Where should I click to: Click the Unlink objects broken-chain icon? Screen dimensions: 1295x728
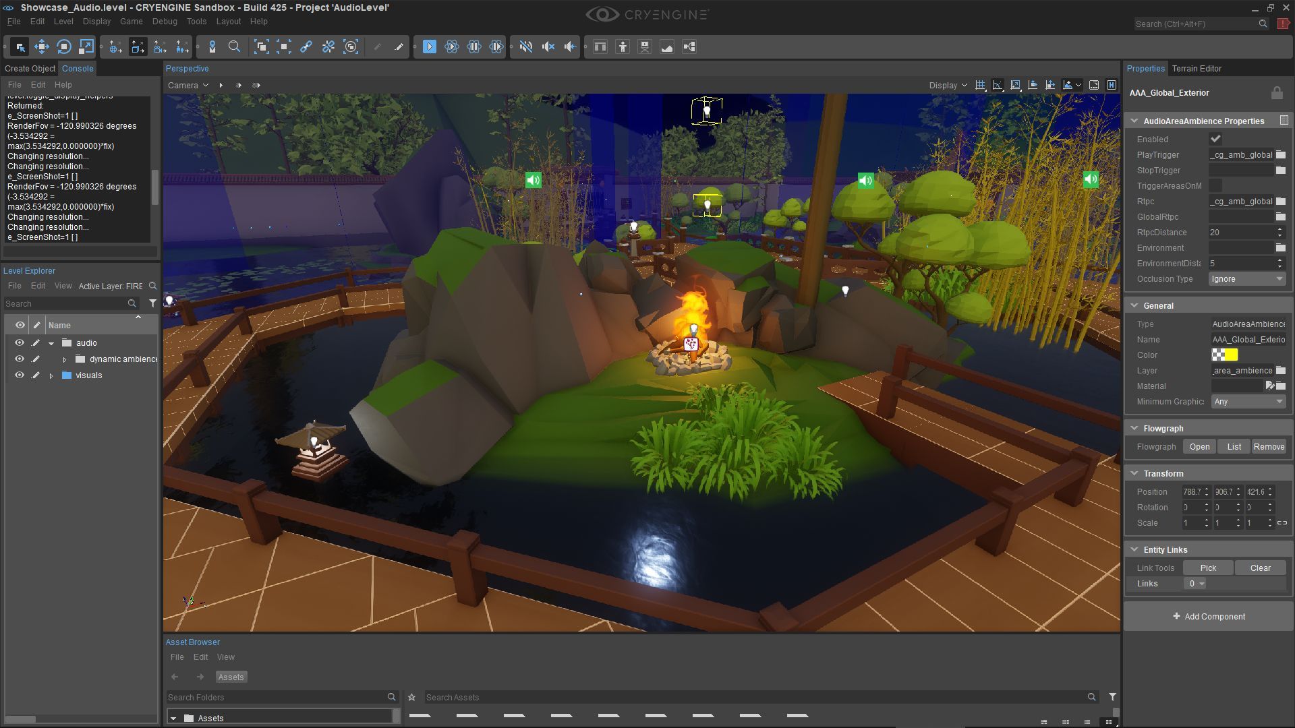pyautogui.click(x=328, y=47)
